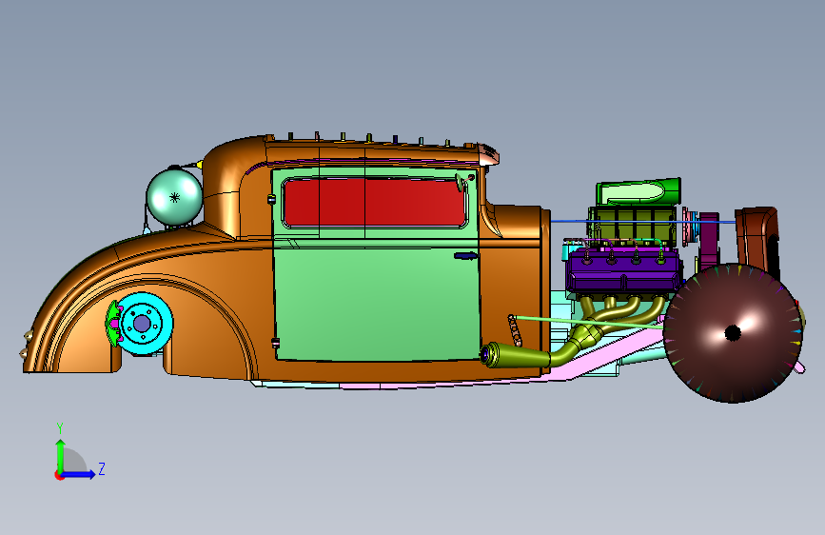Viewport: 825px width, 535px height.
Task: Click the Z axis label
Action: click(102, 468)
